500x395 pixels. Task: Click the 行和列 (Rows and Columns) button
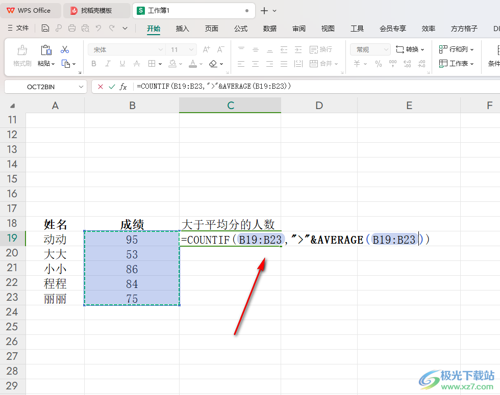pos(456,49)
